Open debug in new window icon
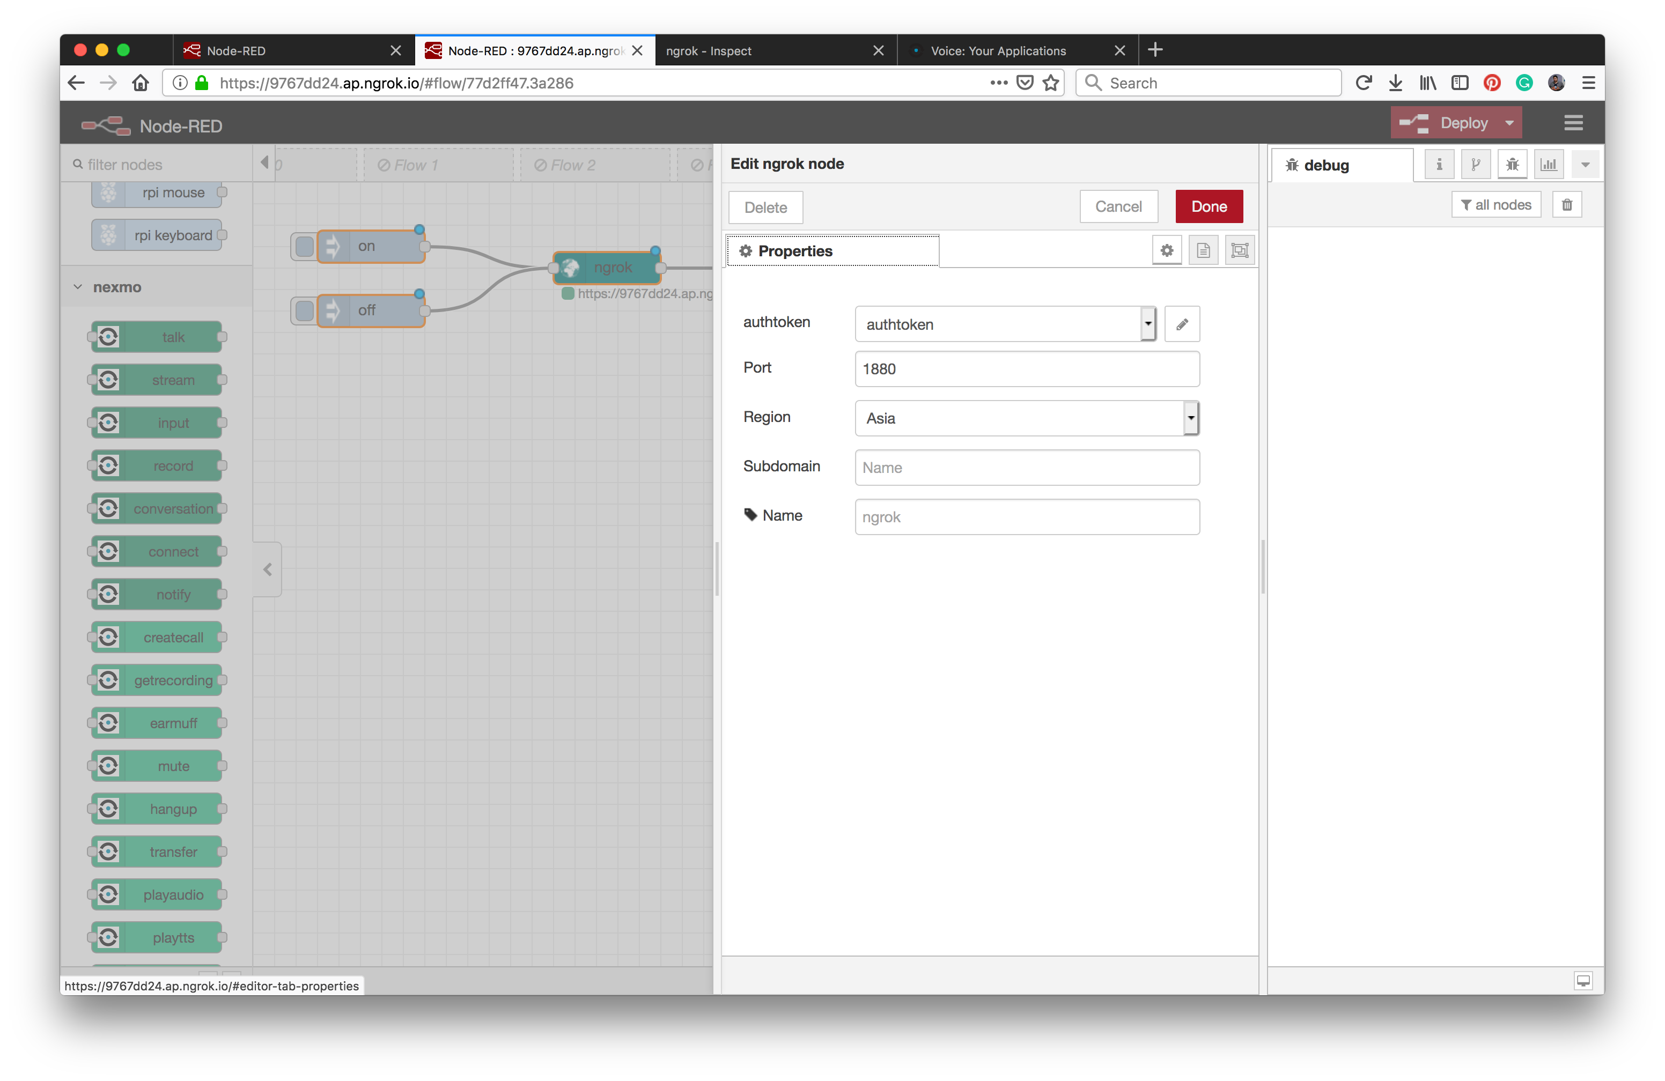1665x1081 pixels. [x=1583, y=980]
